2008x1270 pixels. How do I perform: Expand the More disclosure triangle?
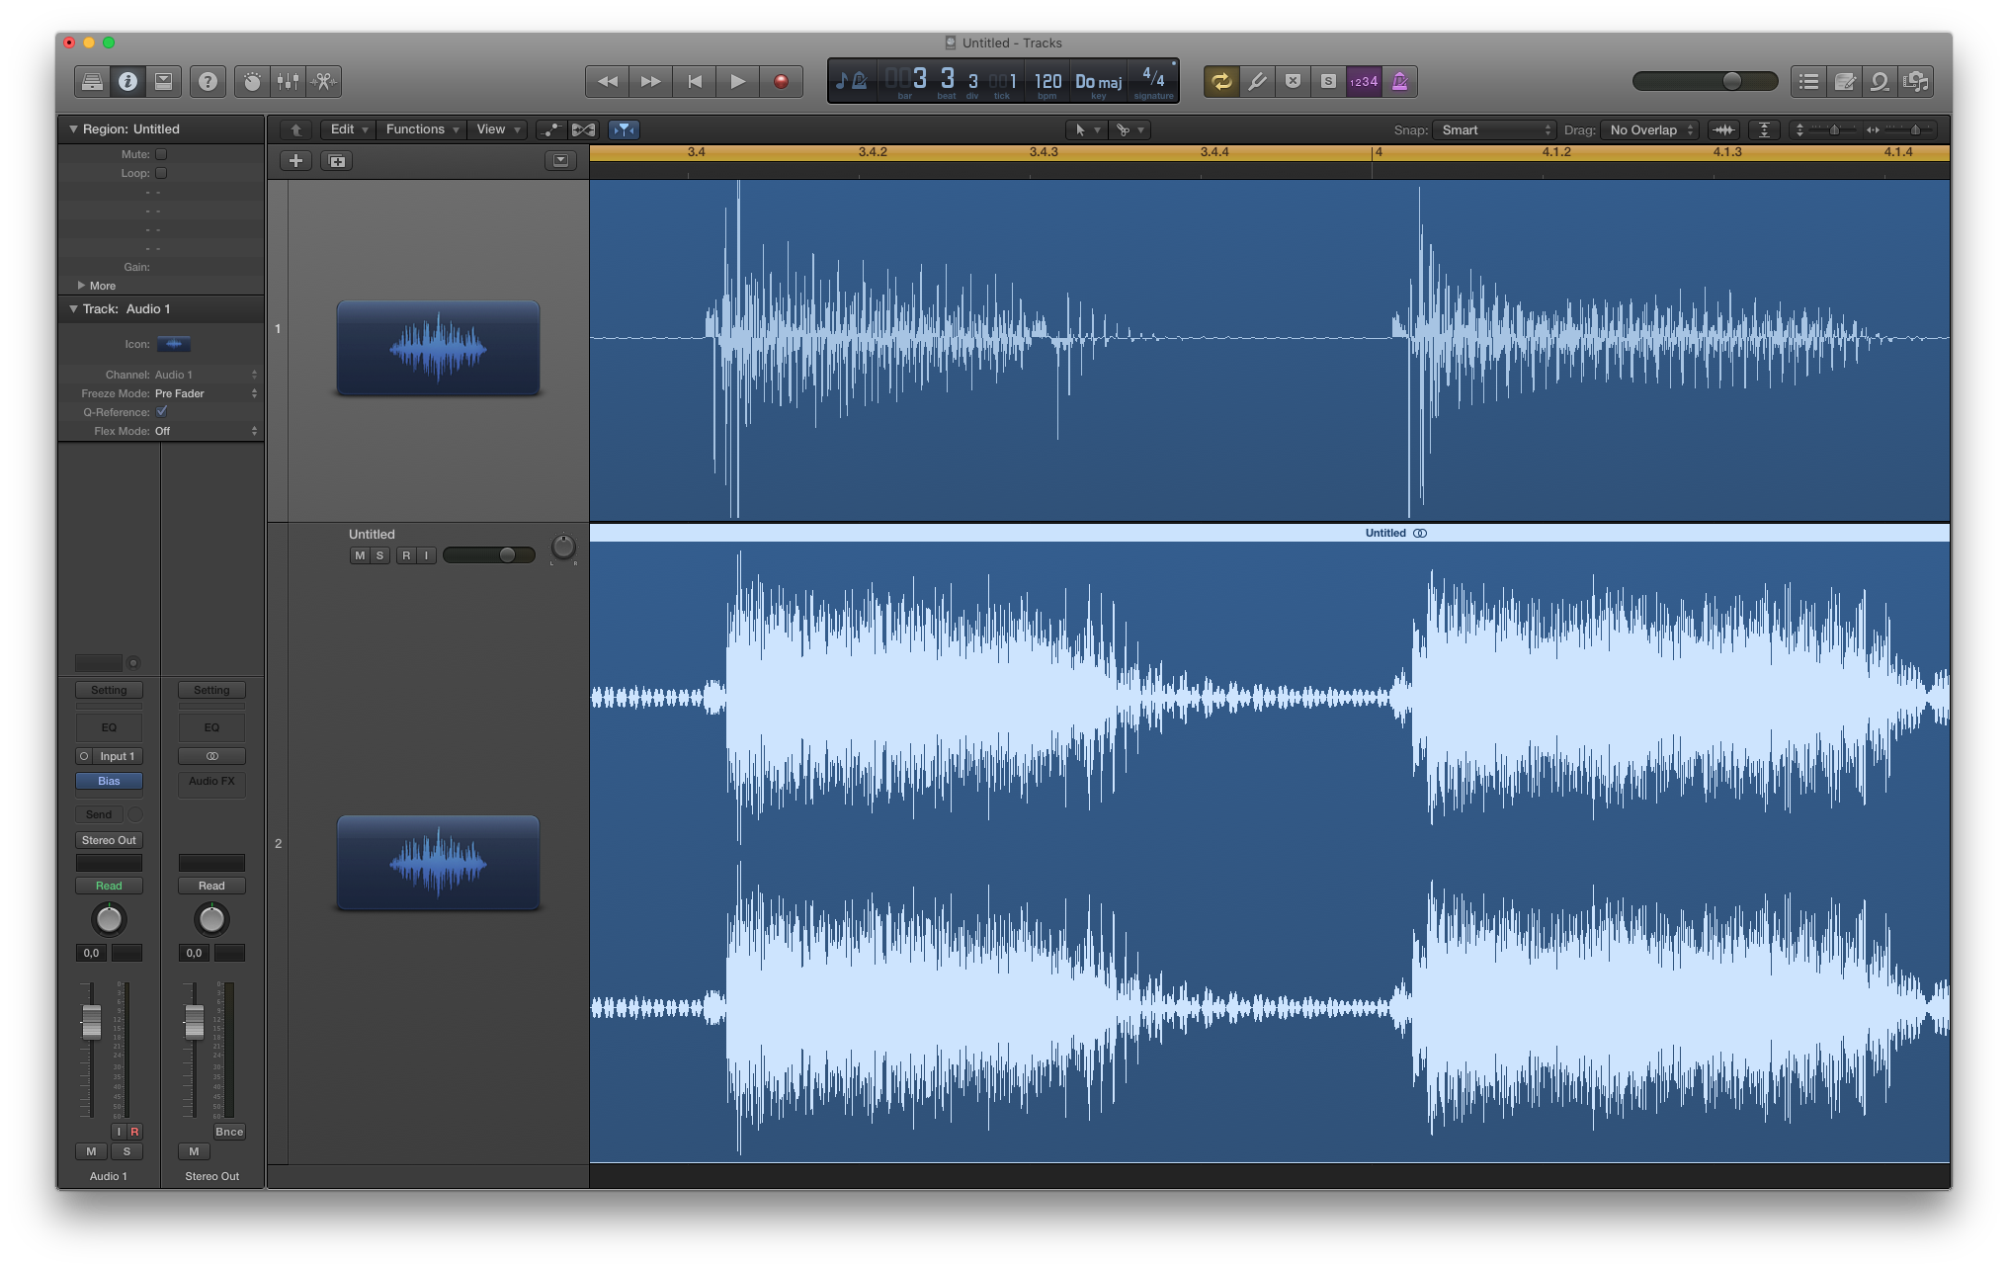[81, 286]
